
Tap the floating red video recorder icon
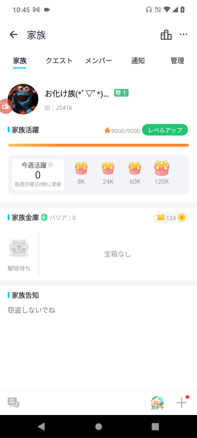click(6, 106)
